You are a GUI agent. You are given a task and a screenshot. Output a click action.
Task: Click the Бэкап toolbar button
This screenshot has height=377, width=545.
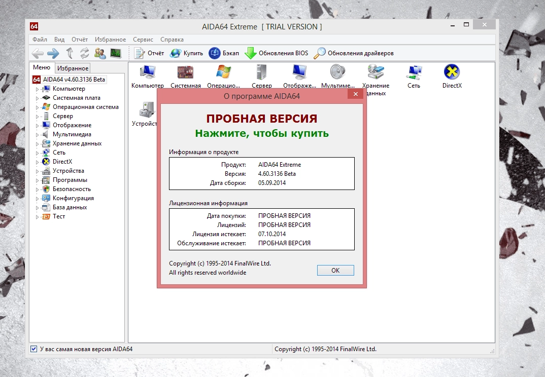[x=224, y=53]
